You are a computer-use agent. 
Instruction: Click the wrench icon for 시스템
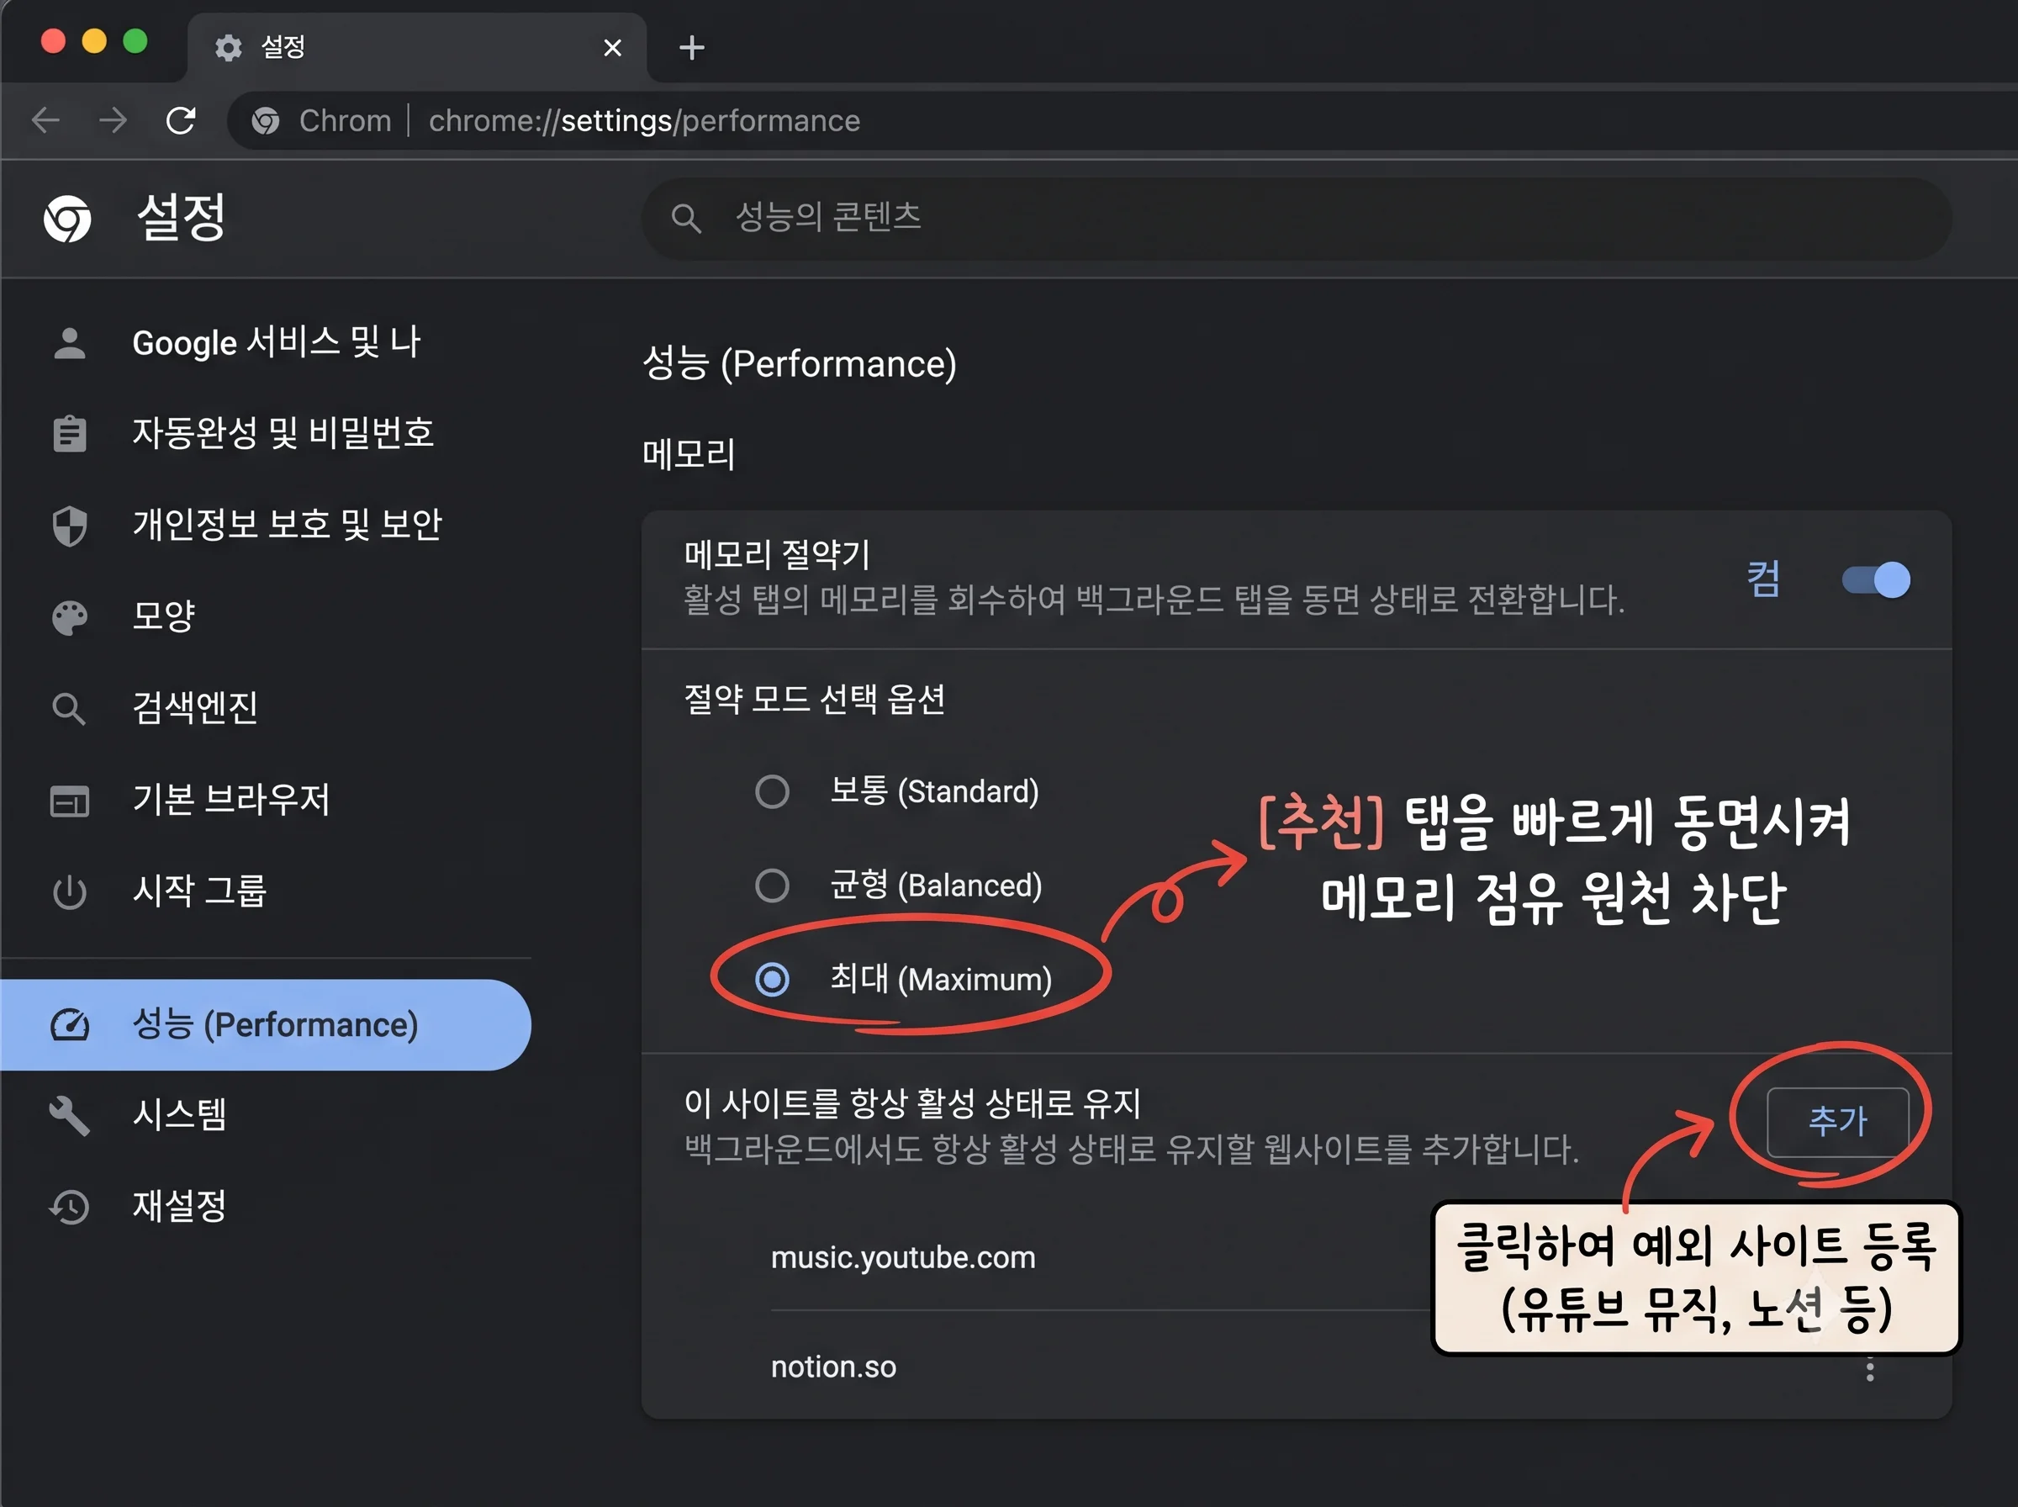pyautogui.click(x=69, y=1115)
